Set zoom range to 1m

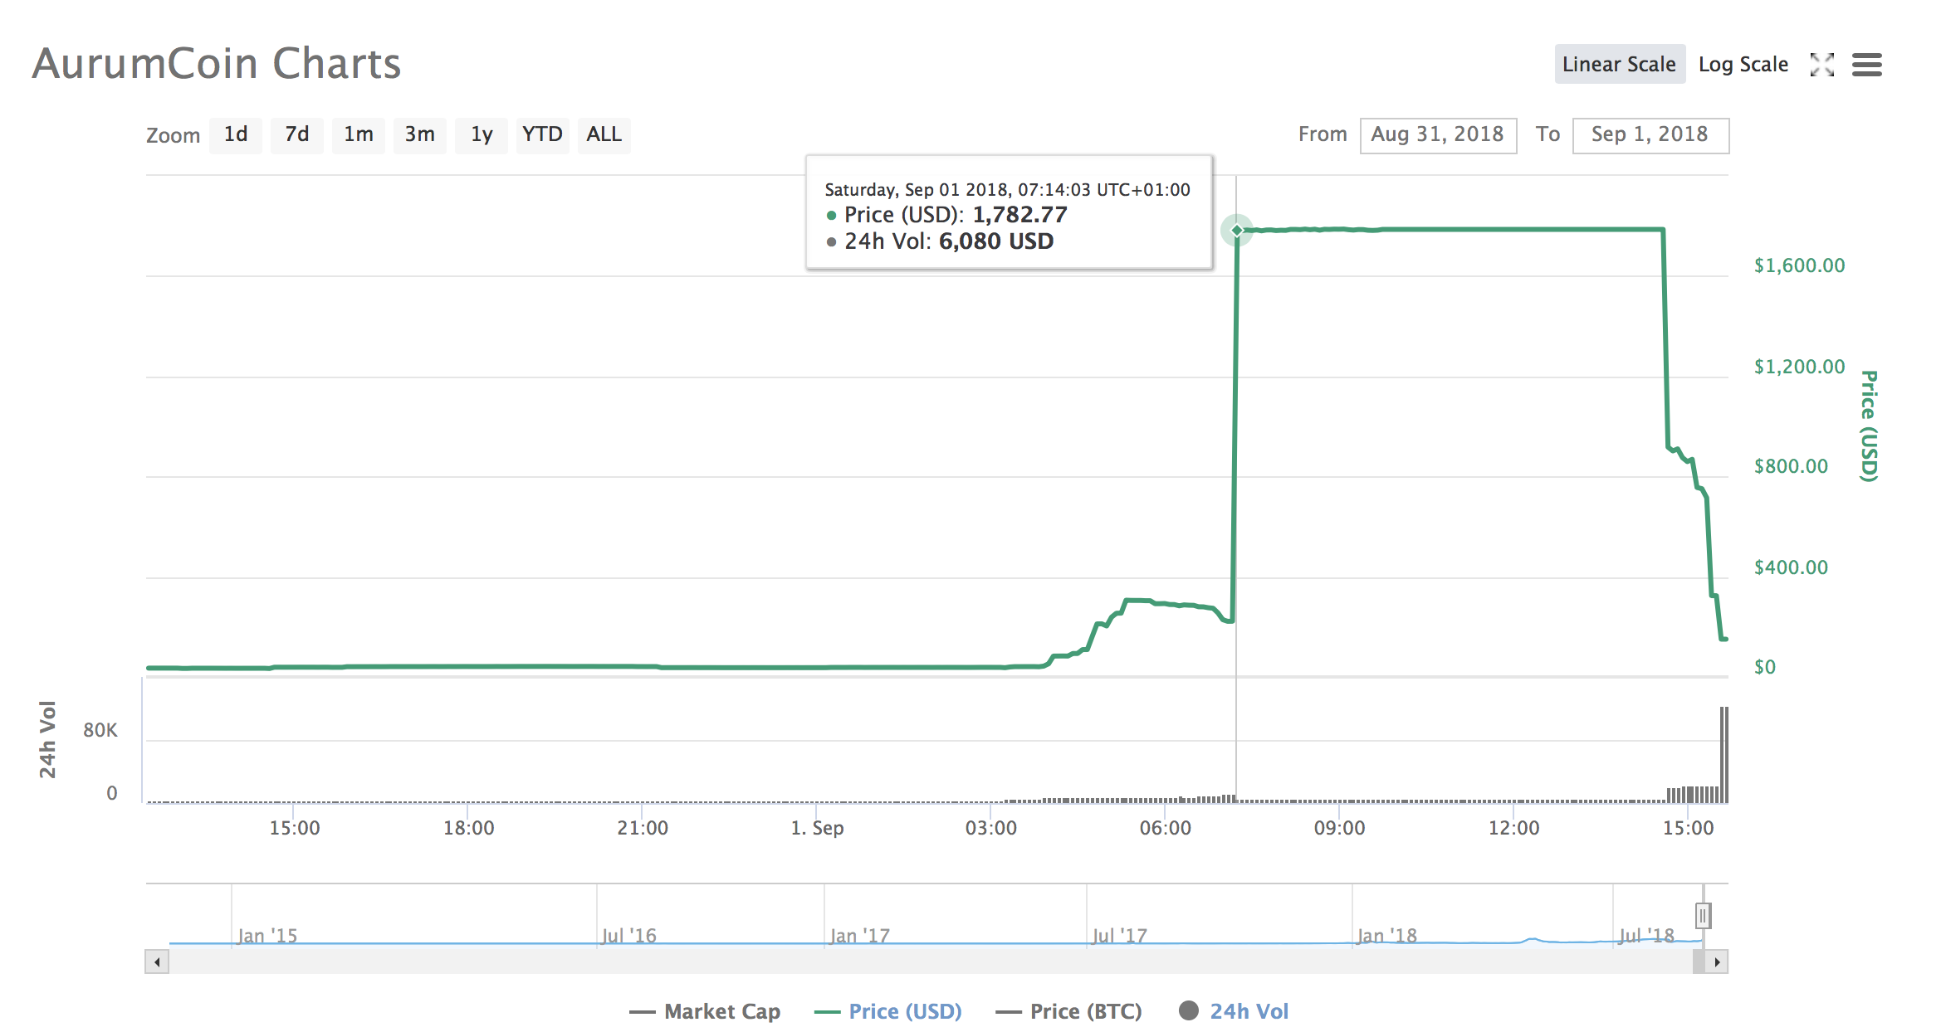pos(359,134)
